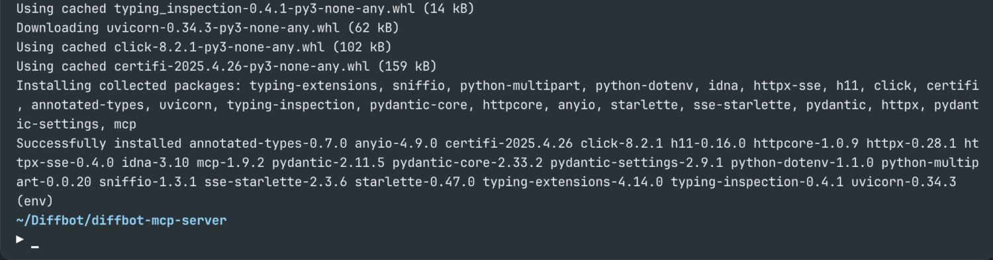The image size is (993, 260).
Task: Click the ~/Diffbot/diffbot-mcp-server path
Action: 121,220
